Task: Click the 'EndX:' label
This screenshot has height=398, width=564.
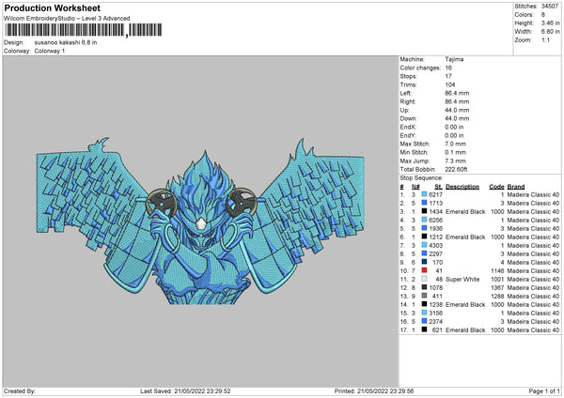Action: click(408, 127)
